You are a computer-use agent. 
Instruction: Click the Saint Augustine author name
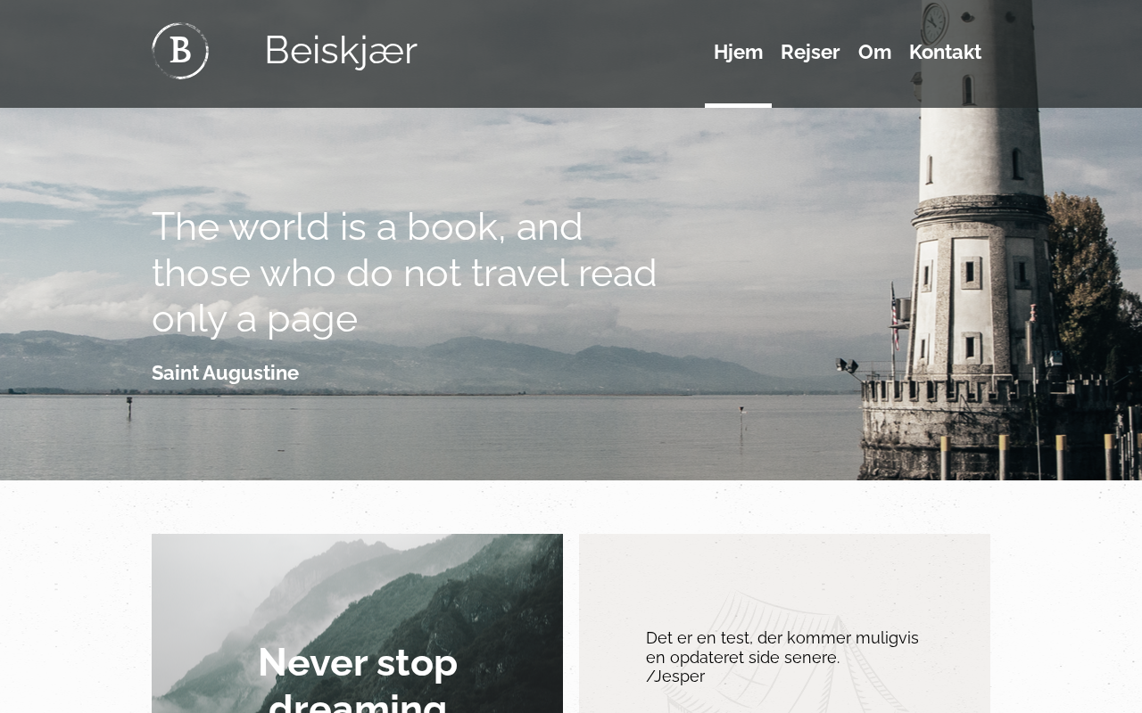point(225,373)
